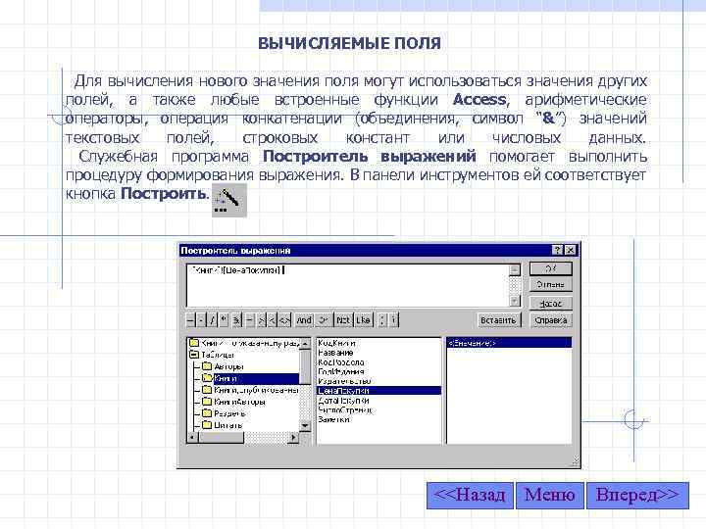Select the <Значение> entry in right list
Screen dimensions: 706x529
(x=509, y=343)
